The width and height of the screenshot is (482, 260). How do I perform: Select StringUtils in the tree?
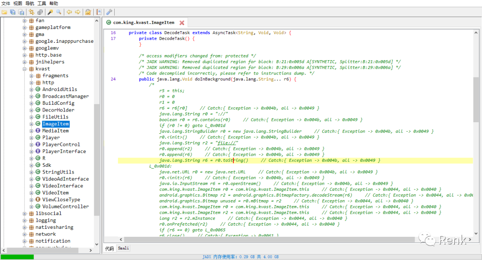pos(58,172)
